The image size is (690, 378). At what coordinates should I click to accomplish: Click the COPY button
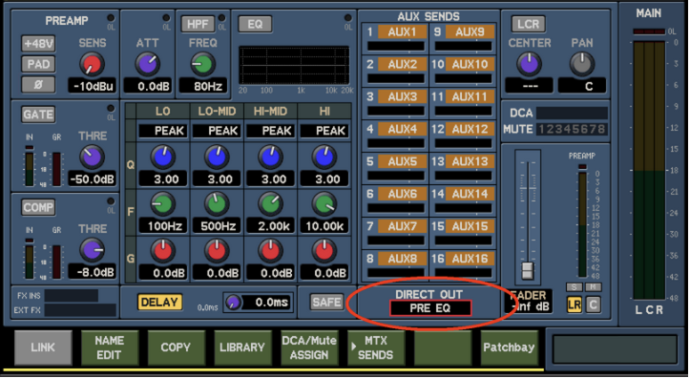[x=176, y=347]
